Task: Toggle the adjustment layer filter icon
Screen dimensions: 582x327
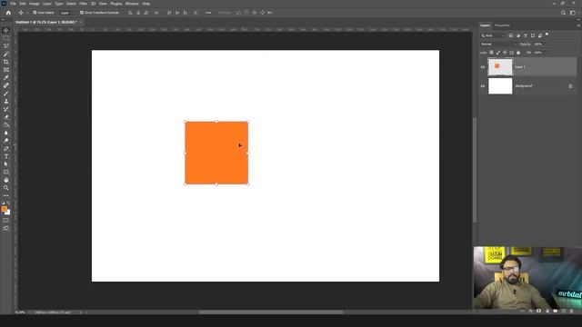Action: pos(518,35)
